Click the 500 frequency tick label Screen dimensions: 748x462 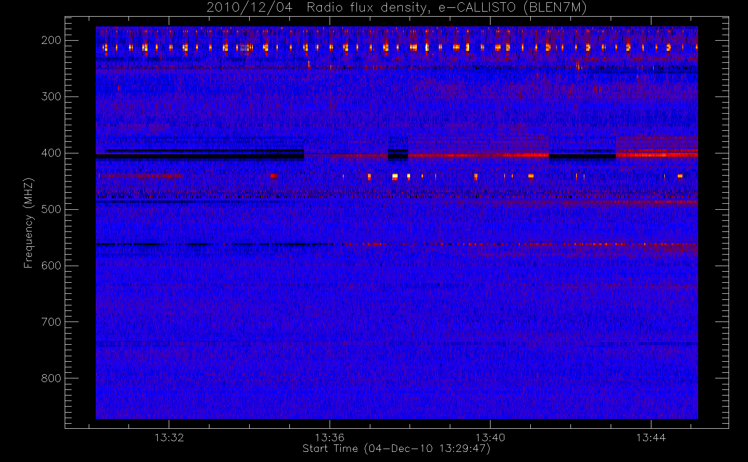tap(51, 209)
